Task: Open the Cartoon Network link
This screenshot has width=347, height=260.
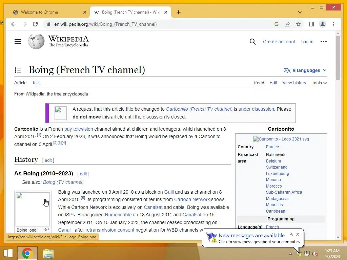Action: point(192,199)
